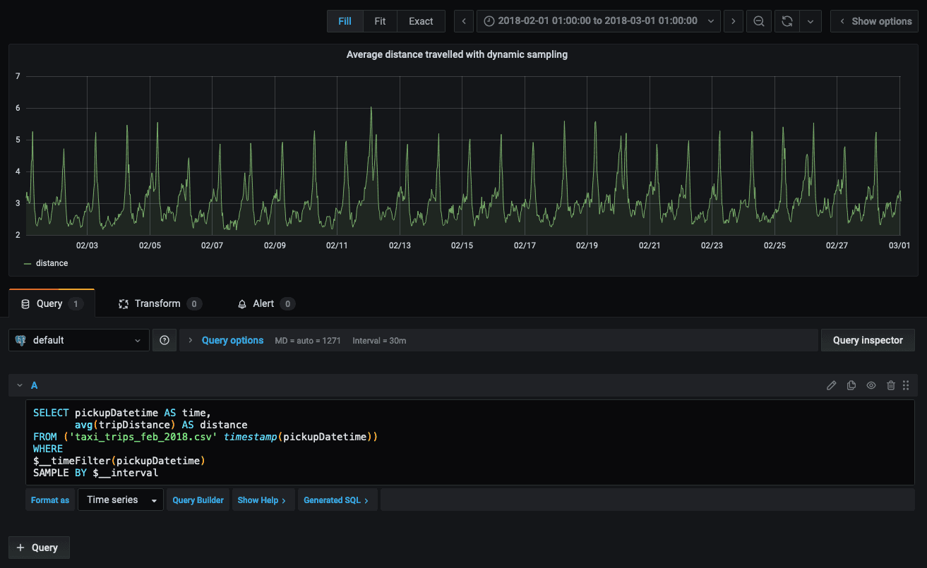Screen dimensions: 927x568
Task: Click the Query inspector button
Action: 867,340
